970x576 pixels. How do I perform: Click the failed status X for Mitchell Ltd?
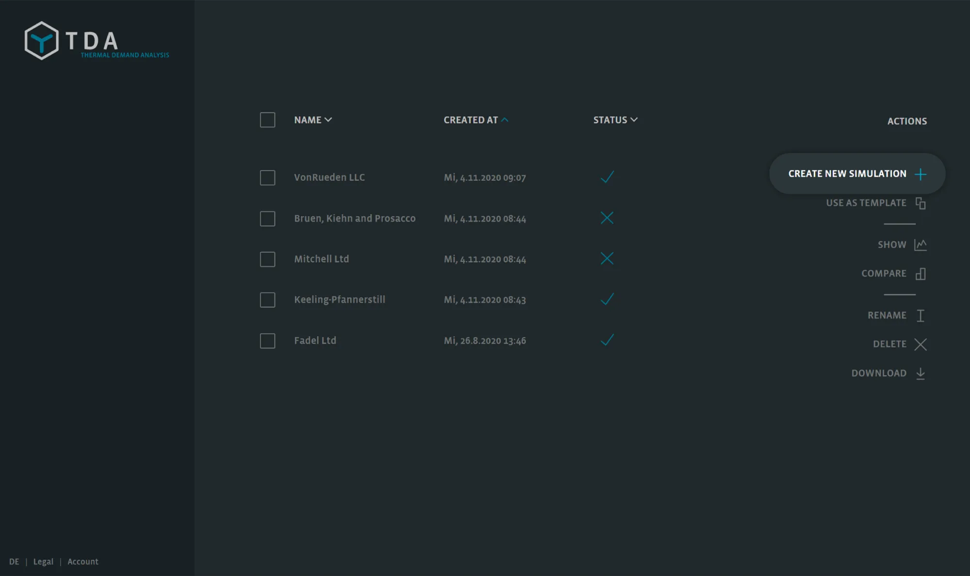(607, 259)
